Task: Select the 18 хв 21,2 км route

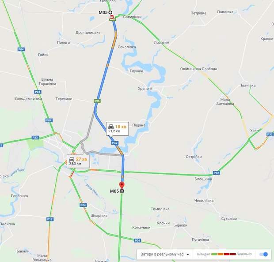Action: (x=118, y=129)
